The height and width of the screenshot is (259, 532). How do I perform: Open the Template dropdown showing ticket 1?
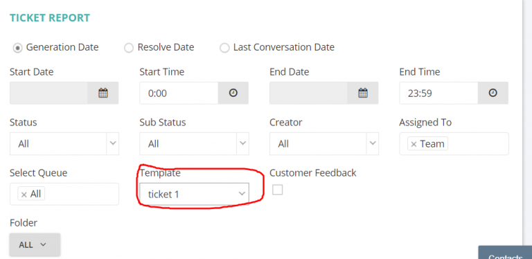pyautogui.click(x=195, y=194)
